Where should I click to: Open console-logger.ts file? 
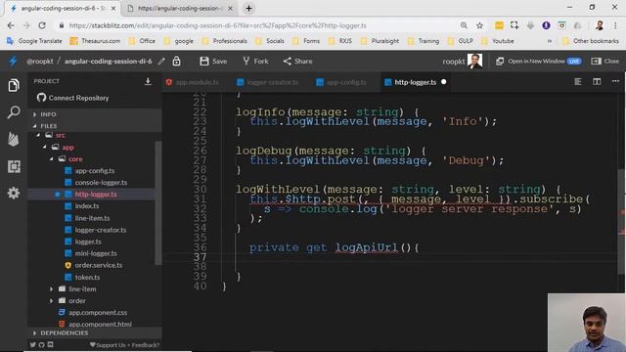coord(101,183)
